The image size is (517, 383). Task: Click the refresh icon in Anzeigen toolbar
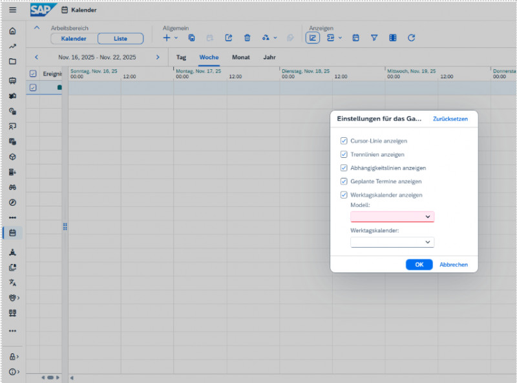point(411,38)
